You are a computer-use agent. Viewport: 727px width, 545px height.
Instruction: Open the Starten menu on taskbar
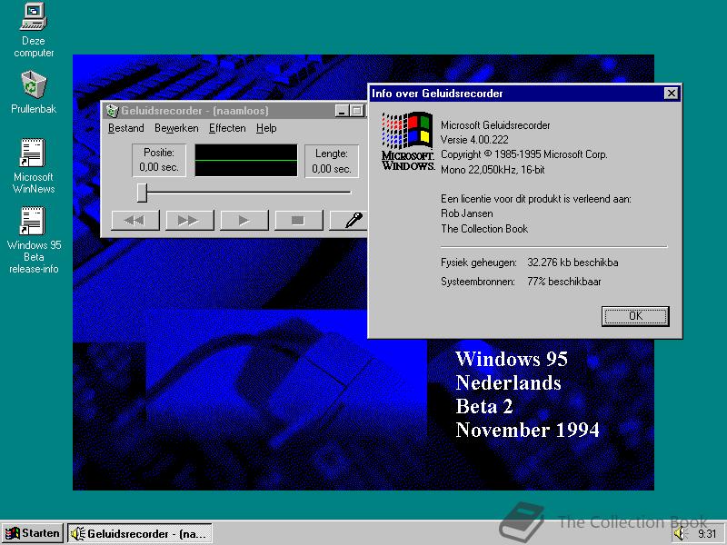point(33,533)
